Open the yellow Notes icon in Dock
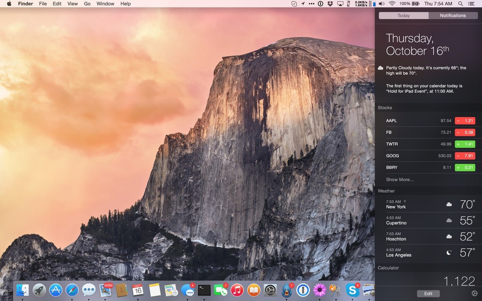 pyautogui.click(x=155, y=290)
